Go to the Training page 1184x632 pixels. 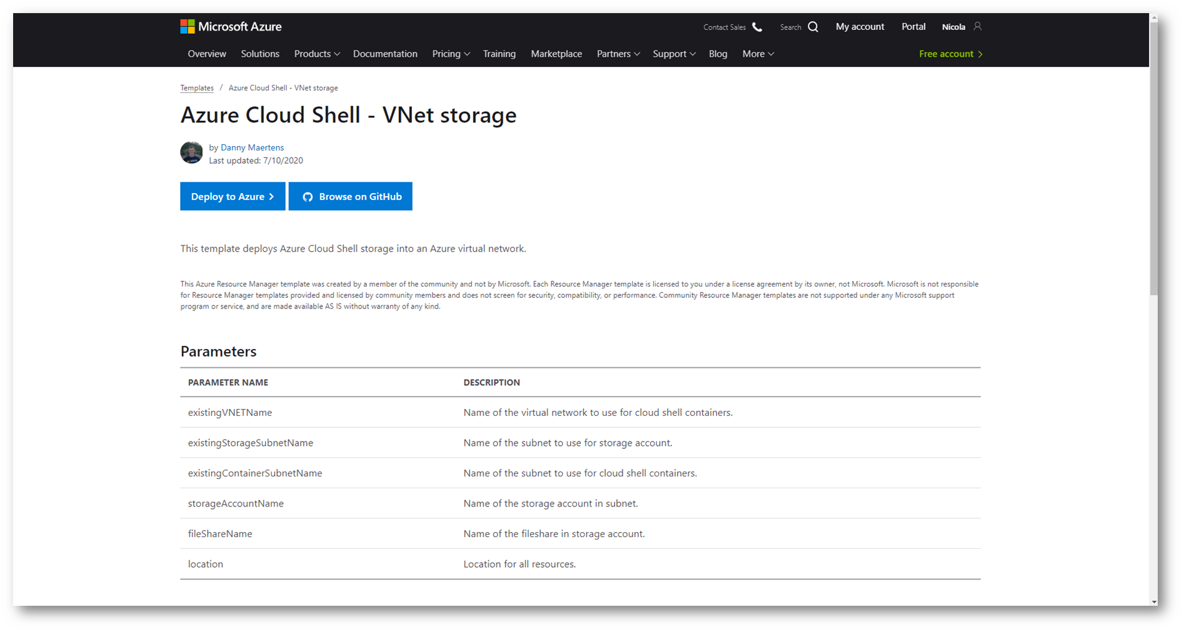[x=499, y=54]
